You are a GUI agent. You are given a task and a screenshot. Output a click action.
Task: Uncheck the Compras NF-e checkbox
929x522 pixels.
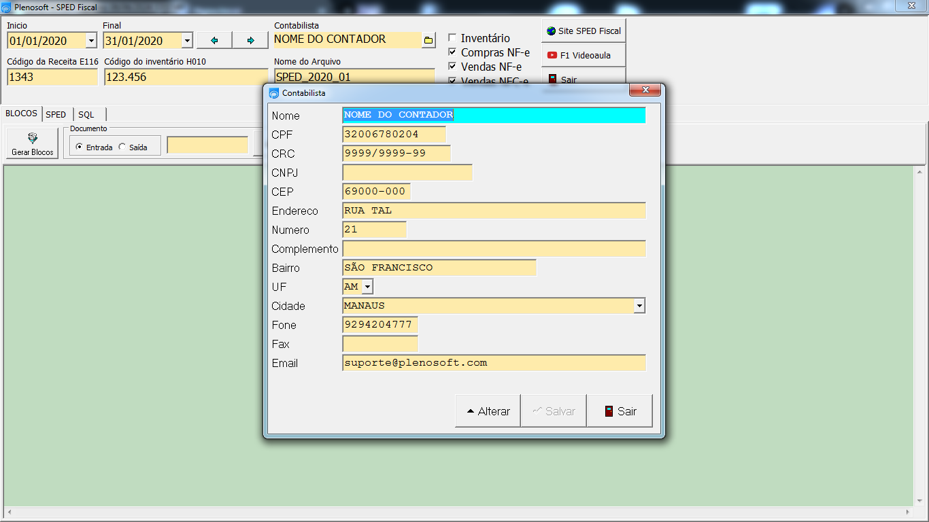tap(452, 52)
